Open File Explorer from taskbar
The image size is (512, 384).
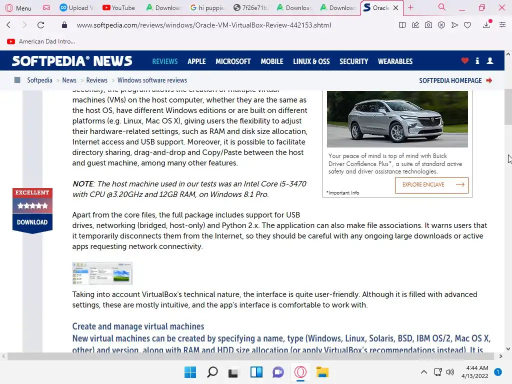pyautogui.click(x=322, y=372)
